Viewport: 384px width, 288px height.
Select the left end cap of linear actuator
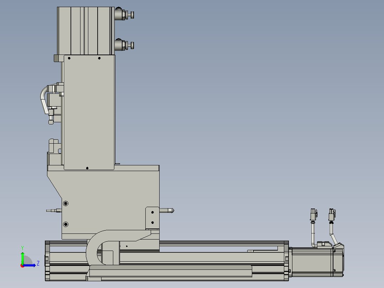tap(47, 261)
